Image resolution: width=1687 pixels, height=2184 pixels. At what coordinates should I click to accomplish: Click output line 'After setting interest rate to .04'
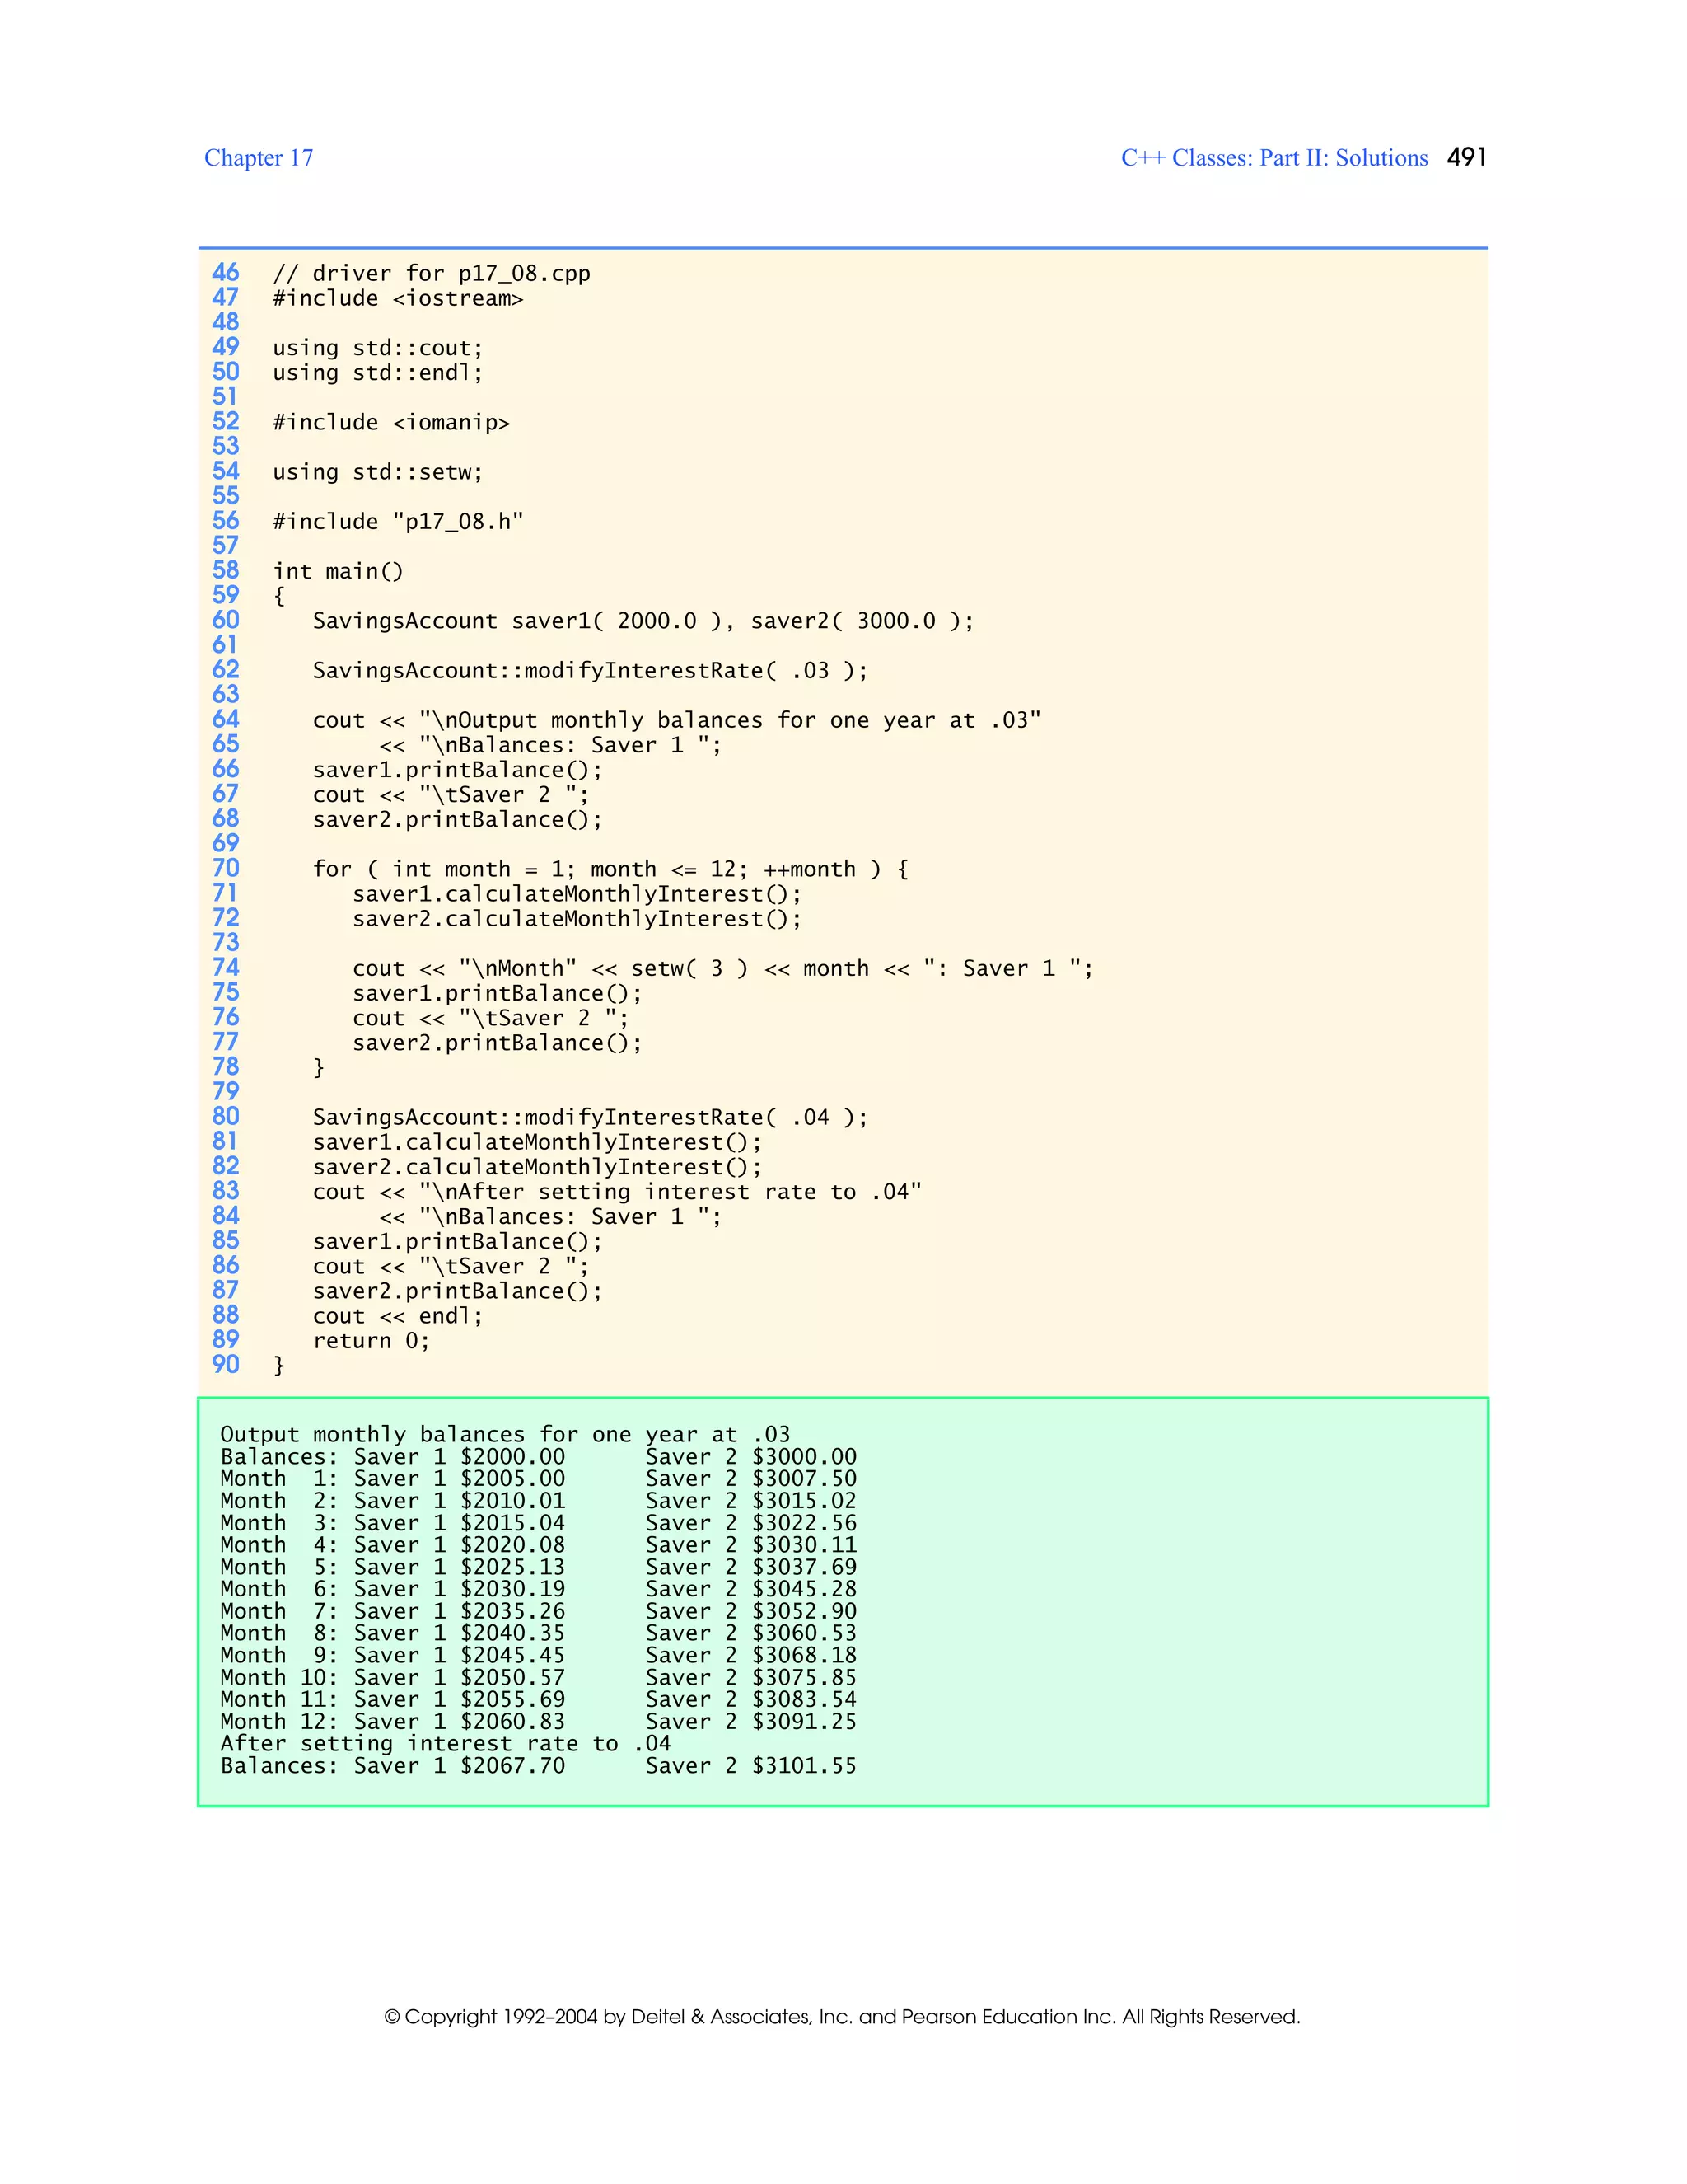click(446, 1743)
